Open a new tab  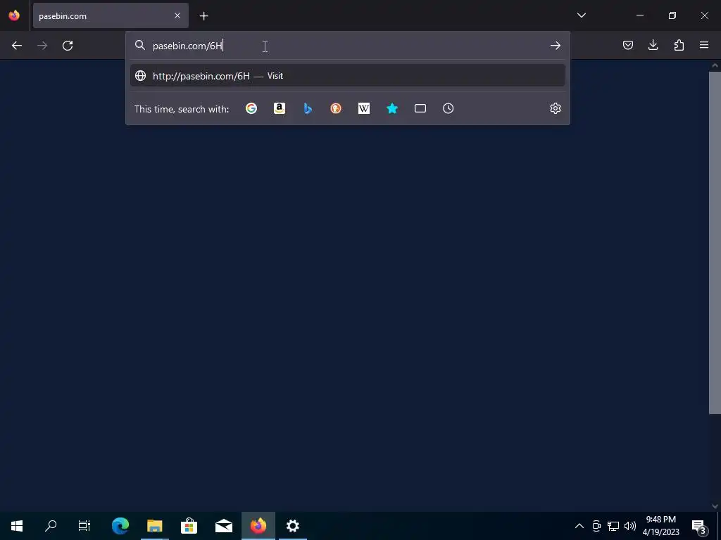point(203,16)
